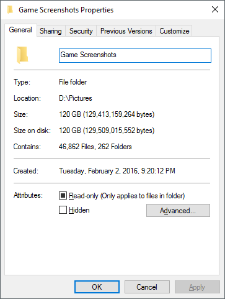Click the D:\Pictures location text
This screenshot has width=225, height=299.
[x=76, y=98]
